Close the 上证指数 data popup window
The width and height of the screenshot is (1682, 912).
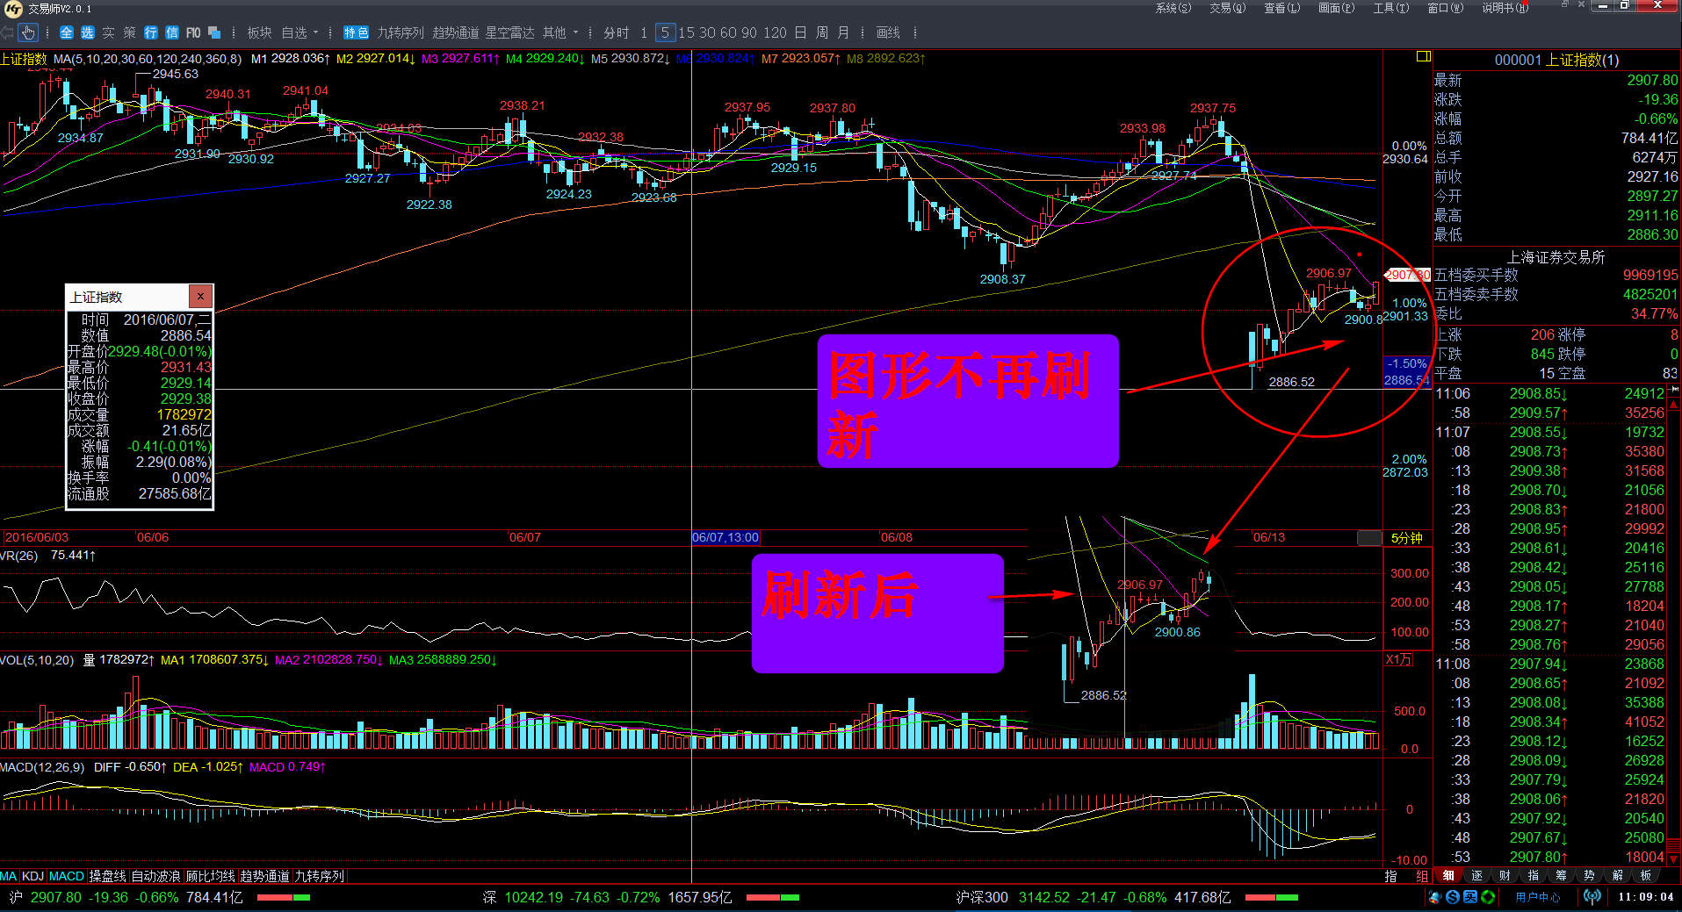200,296
